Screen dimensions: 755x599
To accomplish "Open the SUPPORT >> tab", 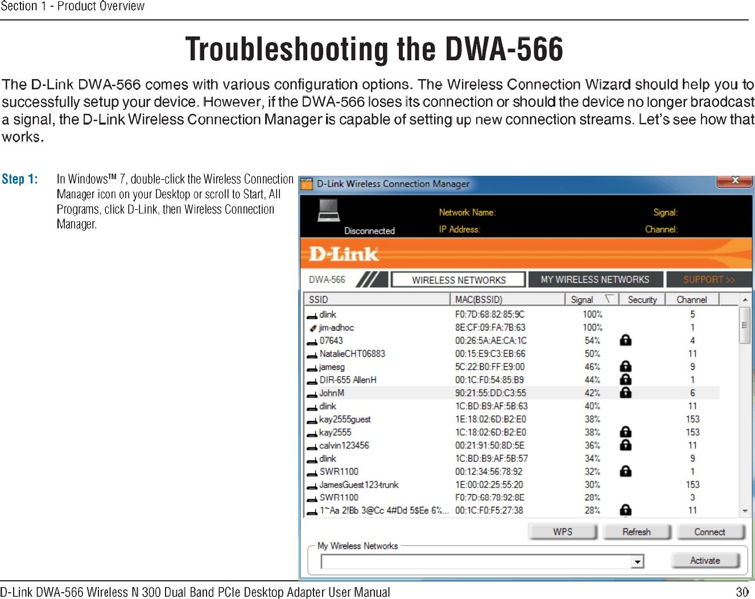I will 709,279.
